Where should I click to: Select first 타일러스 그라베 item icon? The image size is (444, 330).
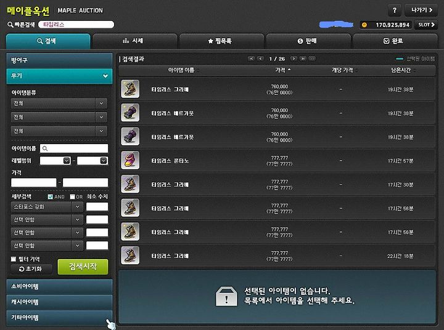(130, 89)
